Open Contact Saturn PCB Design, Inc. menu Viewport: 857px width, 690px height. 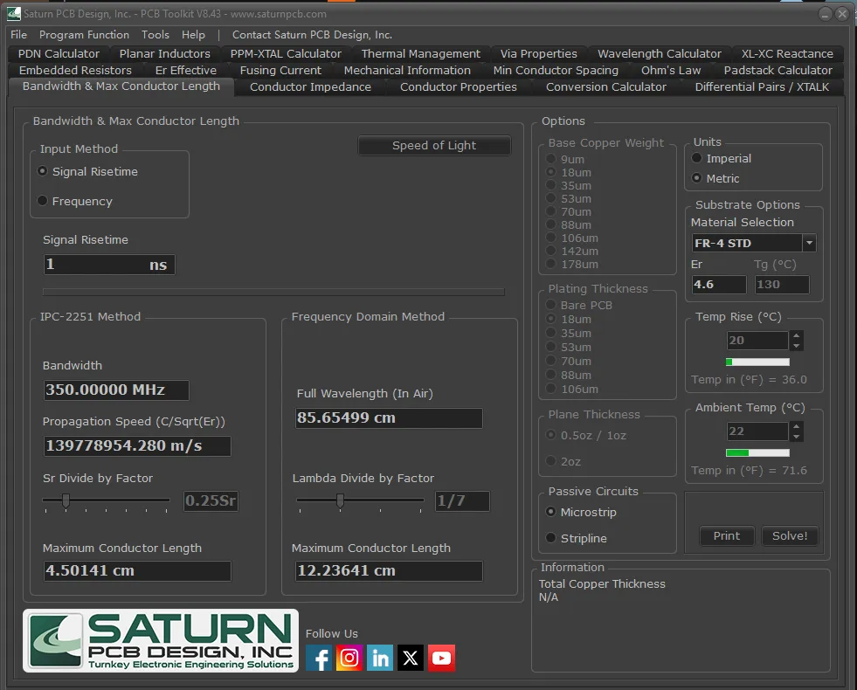(x=312, y=35)
